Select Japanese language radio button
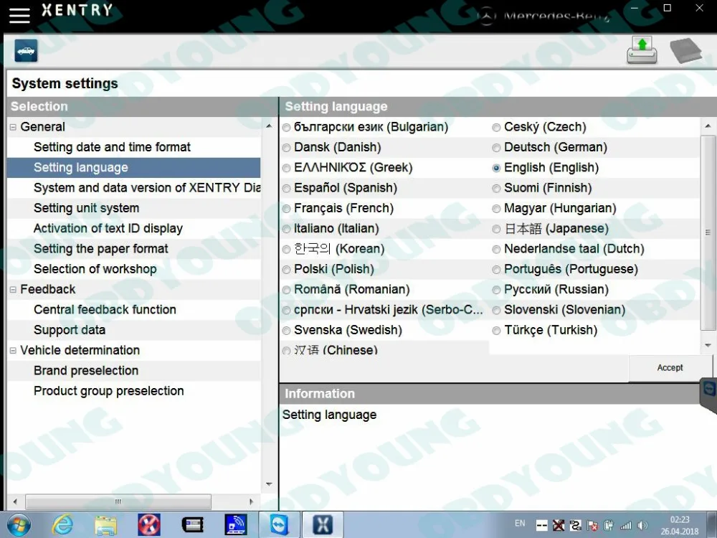 tap(496, 229)
